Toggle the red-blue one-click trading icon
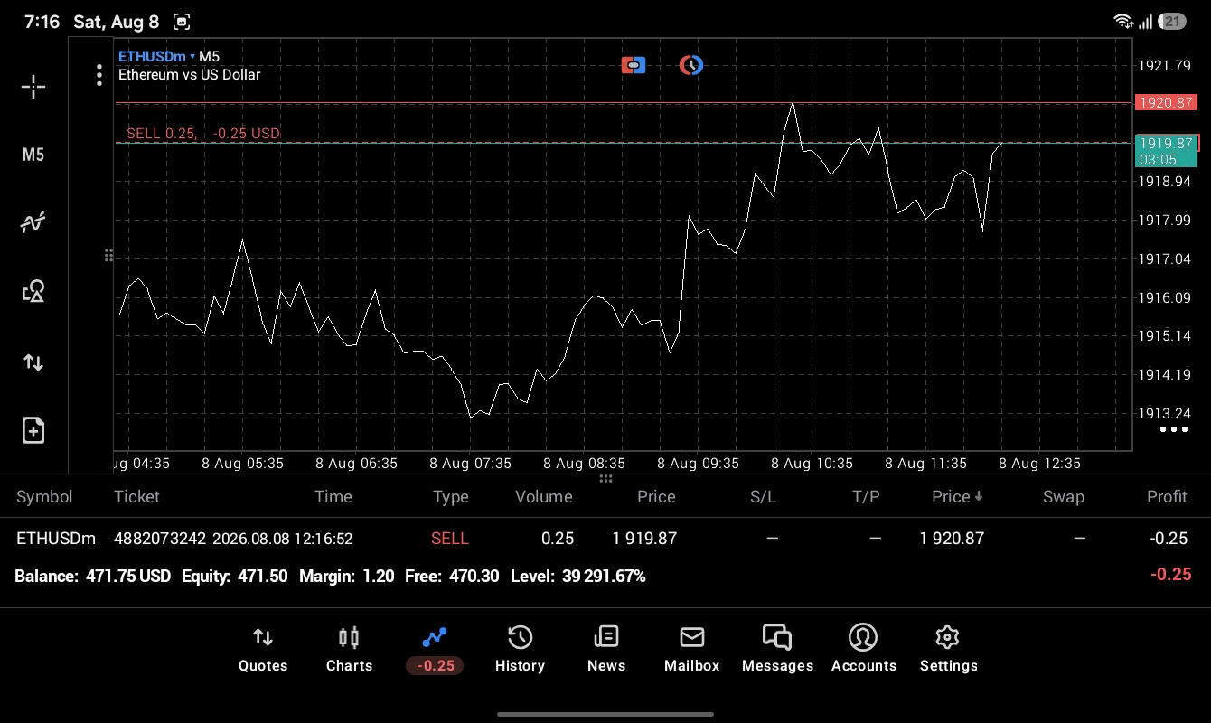 pos(634,65)
